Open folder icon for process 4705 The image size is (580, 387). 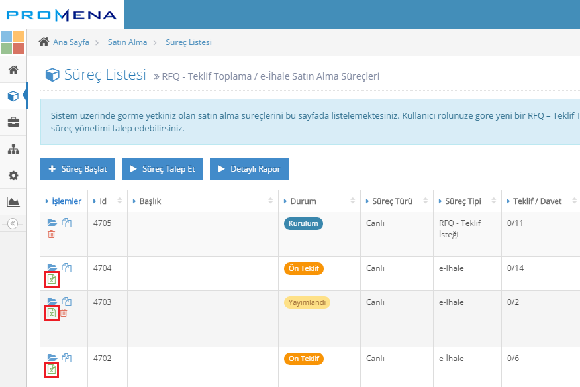[x=52, y=223]
